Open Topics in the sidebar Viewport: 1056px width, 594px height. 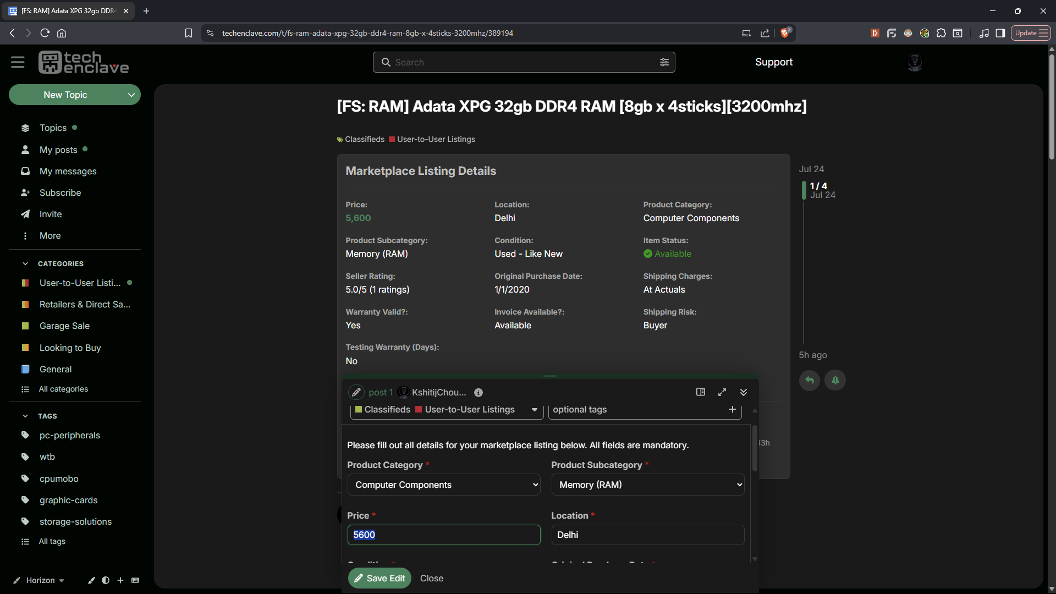(x=53, y=128)
